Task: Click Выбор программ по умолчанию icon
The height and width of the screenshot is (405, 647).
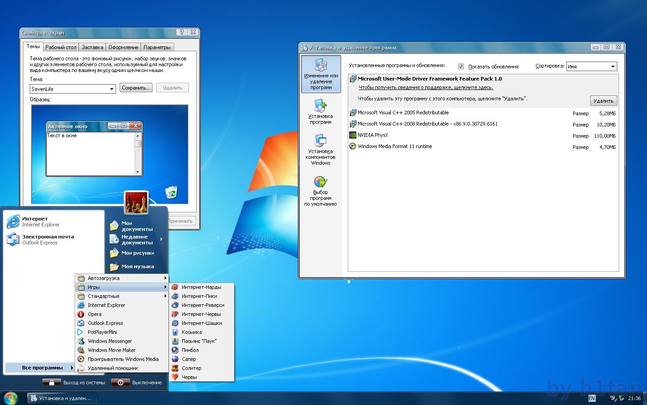Action: 320,182
